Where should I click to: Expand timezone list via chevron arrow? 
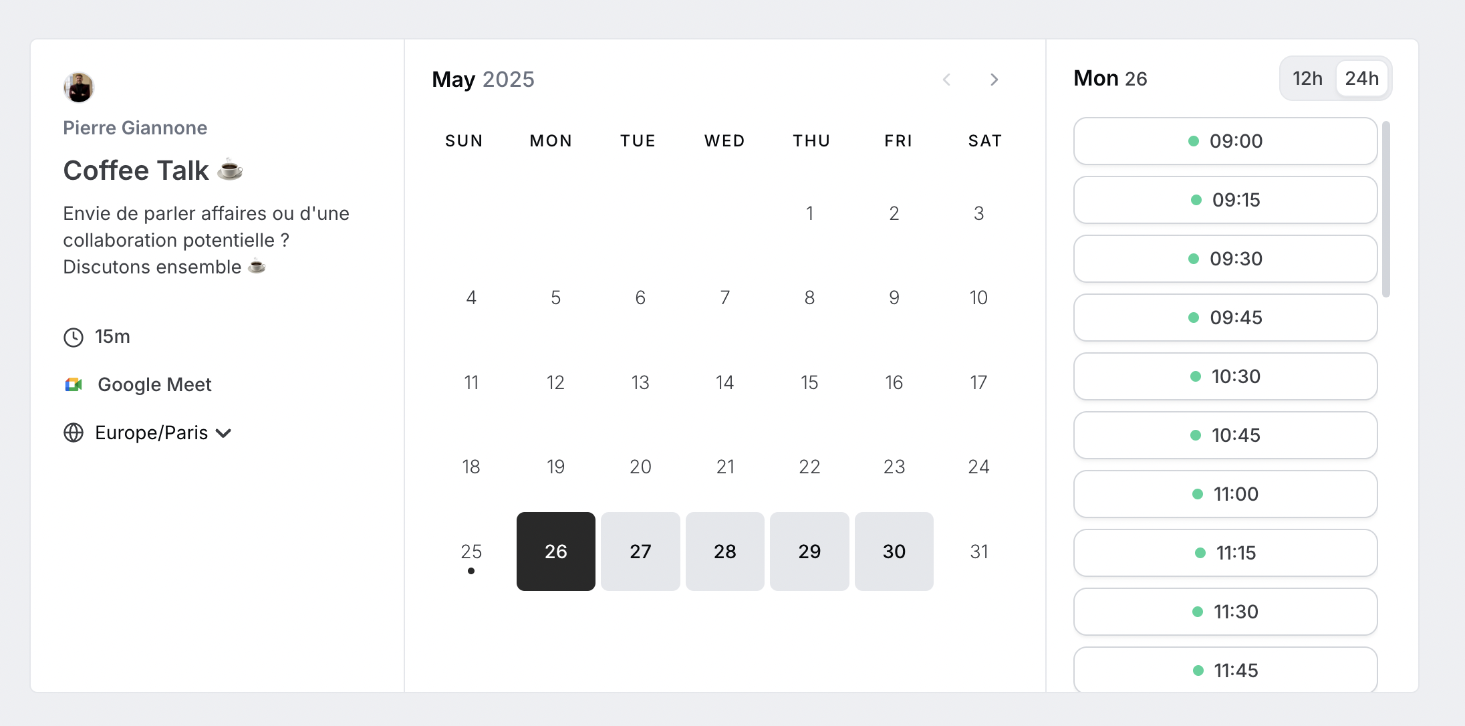(x=224, y=433)
